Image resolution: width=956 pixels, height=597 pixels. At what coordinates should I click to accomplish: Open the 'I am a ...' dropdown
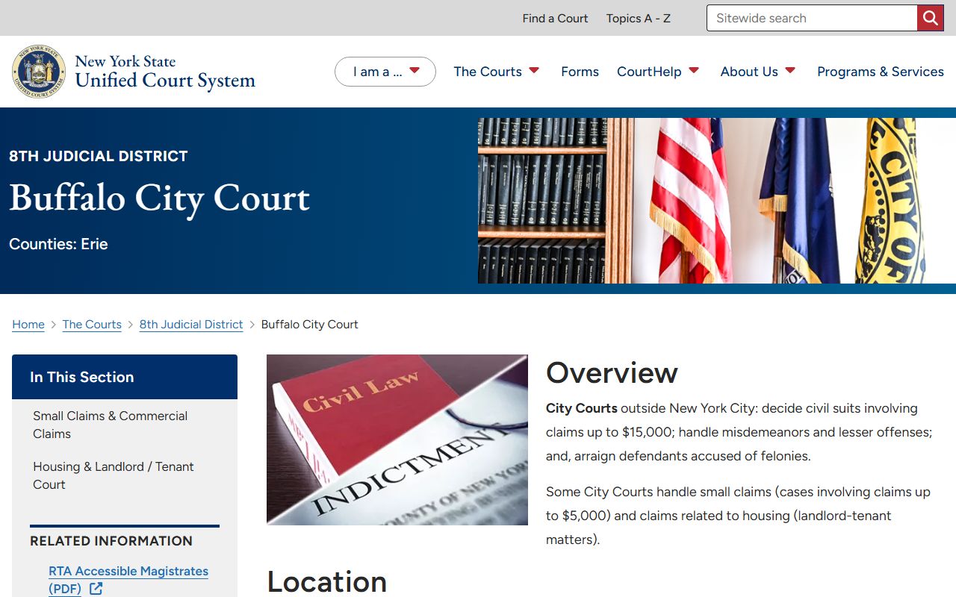[385, 72]
